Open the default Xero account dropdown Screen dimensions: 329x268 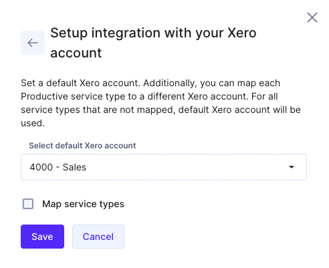click(164, 167)
